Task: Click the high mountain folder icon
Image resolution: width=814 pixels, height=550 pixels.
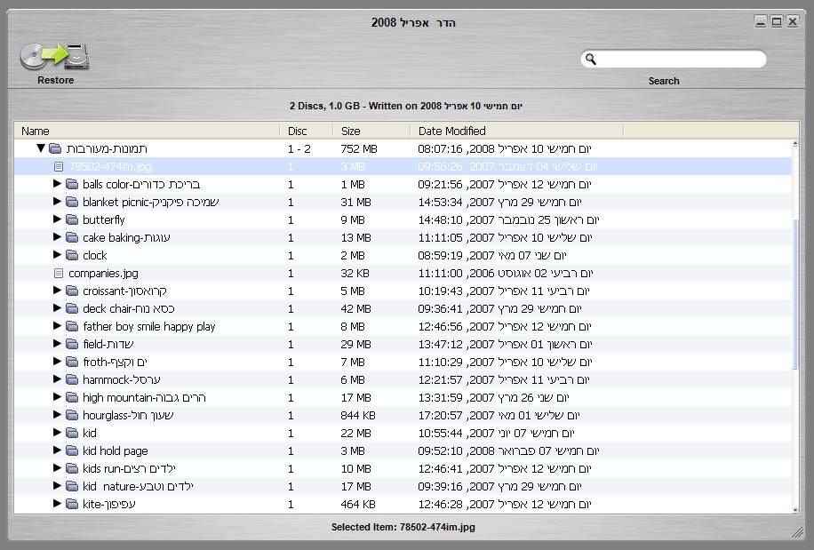Action: point(72,397)
